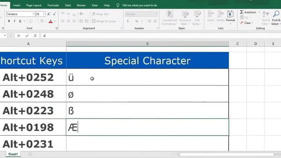
Task: Increase font size with the A button
Action: (x=49, y=14)
